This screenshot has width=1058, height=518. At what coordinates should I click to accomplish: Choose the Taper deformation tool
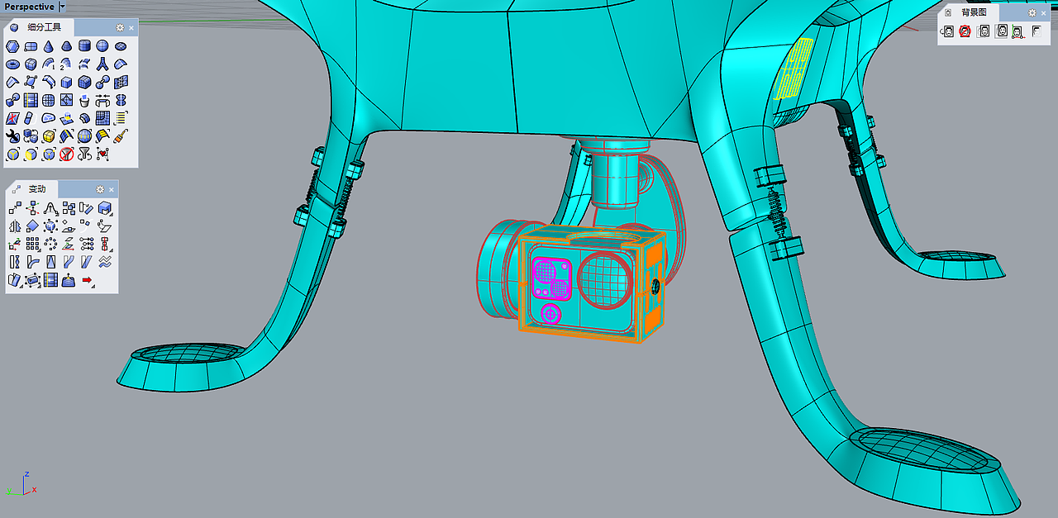50,261
